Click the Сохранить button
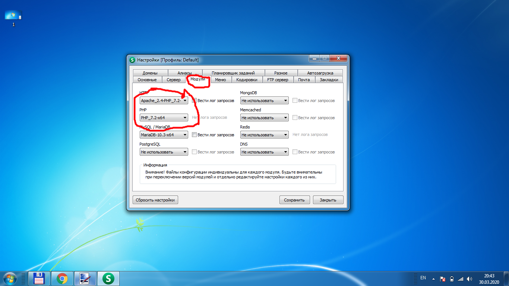The height and width of the screenshot is (286, 509). (294, 200)
